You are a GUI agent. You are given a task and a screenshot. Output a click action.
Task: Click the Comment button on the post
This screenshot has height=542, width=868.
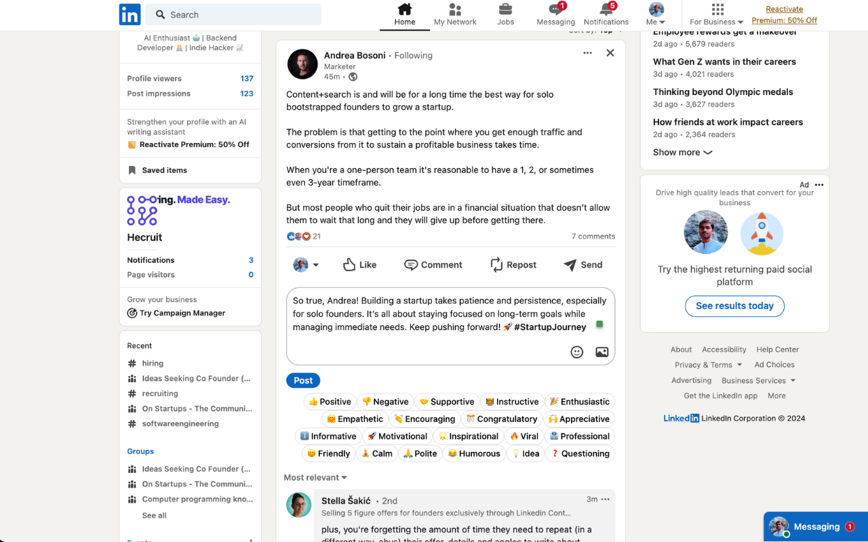click(433, 265)
